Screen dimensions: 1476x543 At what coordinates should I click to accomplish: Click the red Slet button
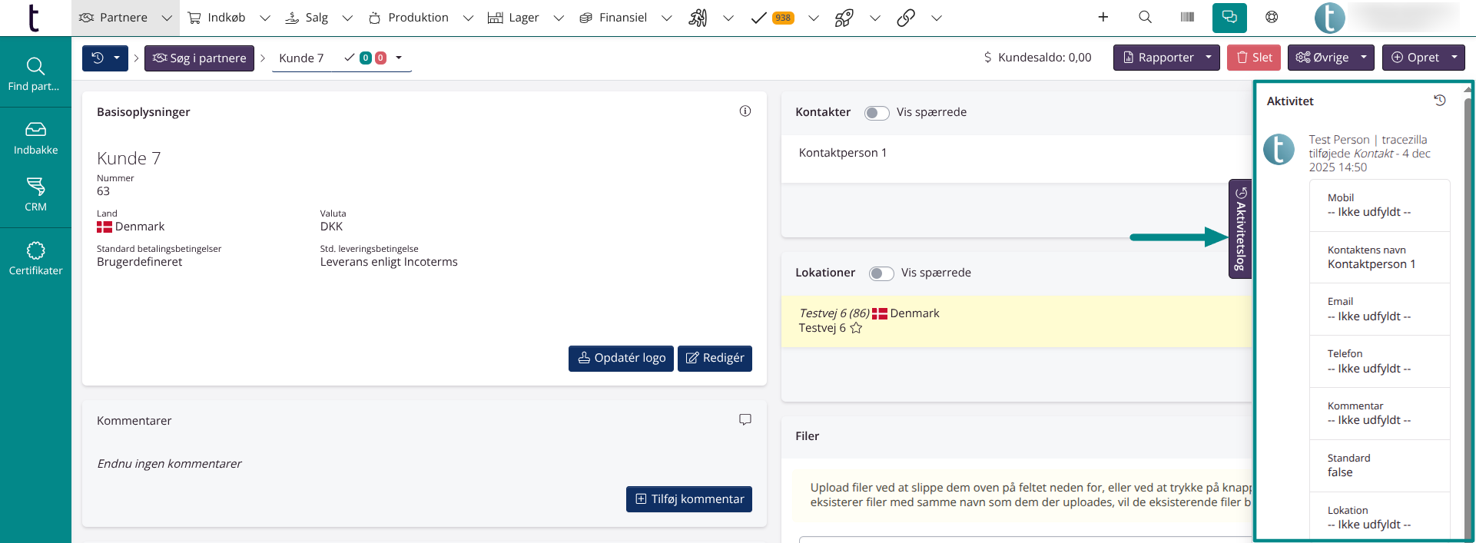(x=1254, y=58)
